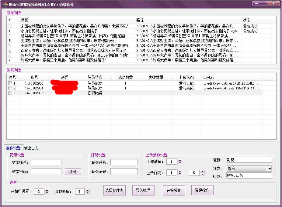This screenshot has width=282, height=207.
Task: Increase the 换IP数量 value
Action: coord(87,190)
